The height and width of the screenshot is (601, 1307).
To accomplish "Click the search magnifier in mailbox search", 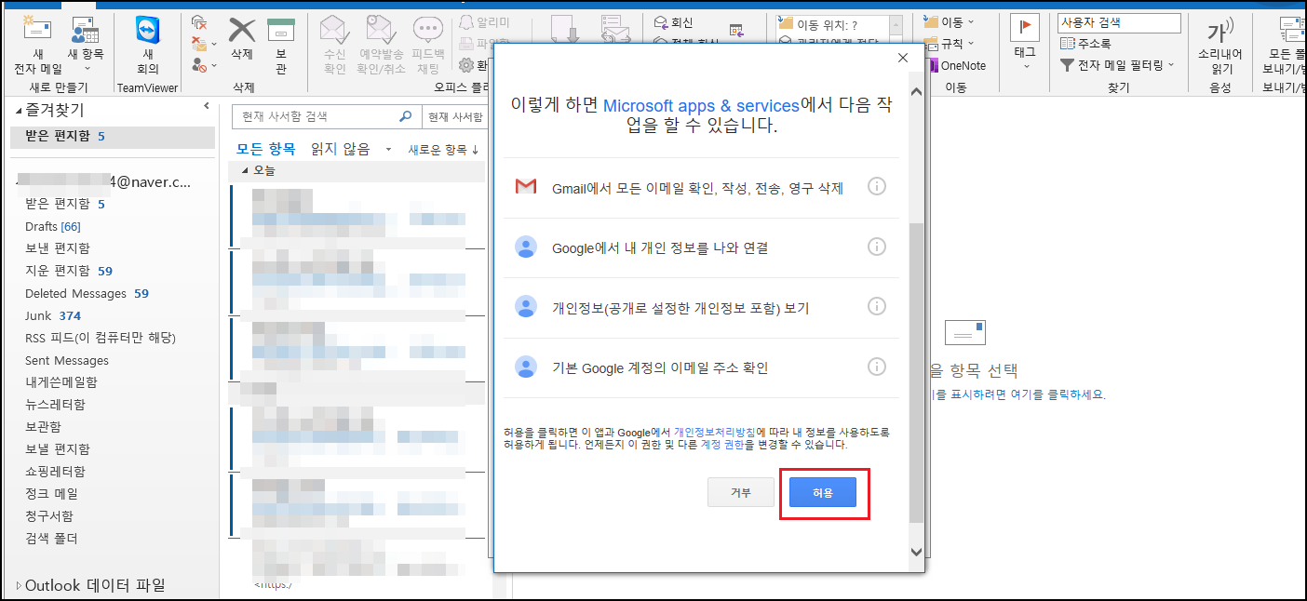I will [x=405, y=116].
